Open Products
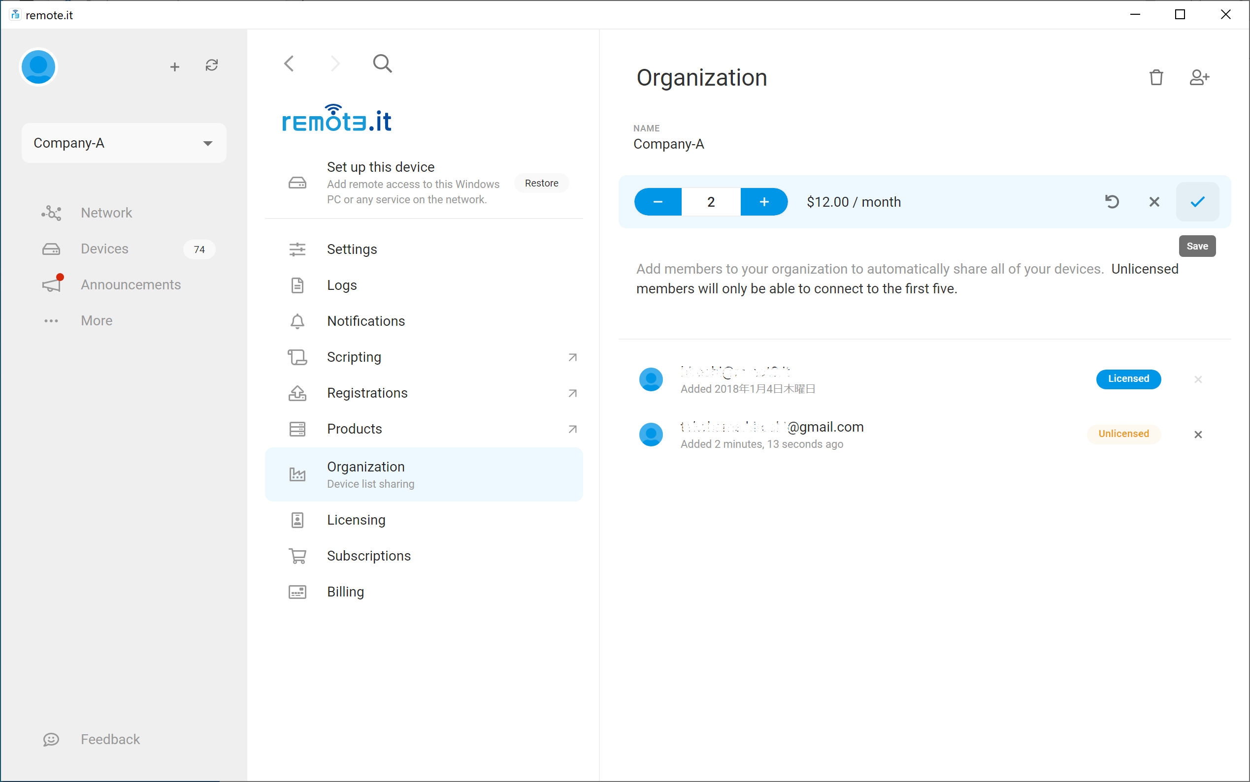The height and width of the screenshot is (782, 1250). click(x=424, y=429)
